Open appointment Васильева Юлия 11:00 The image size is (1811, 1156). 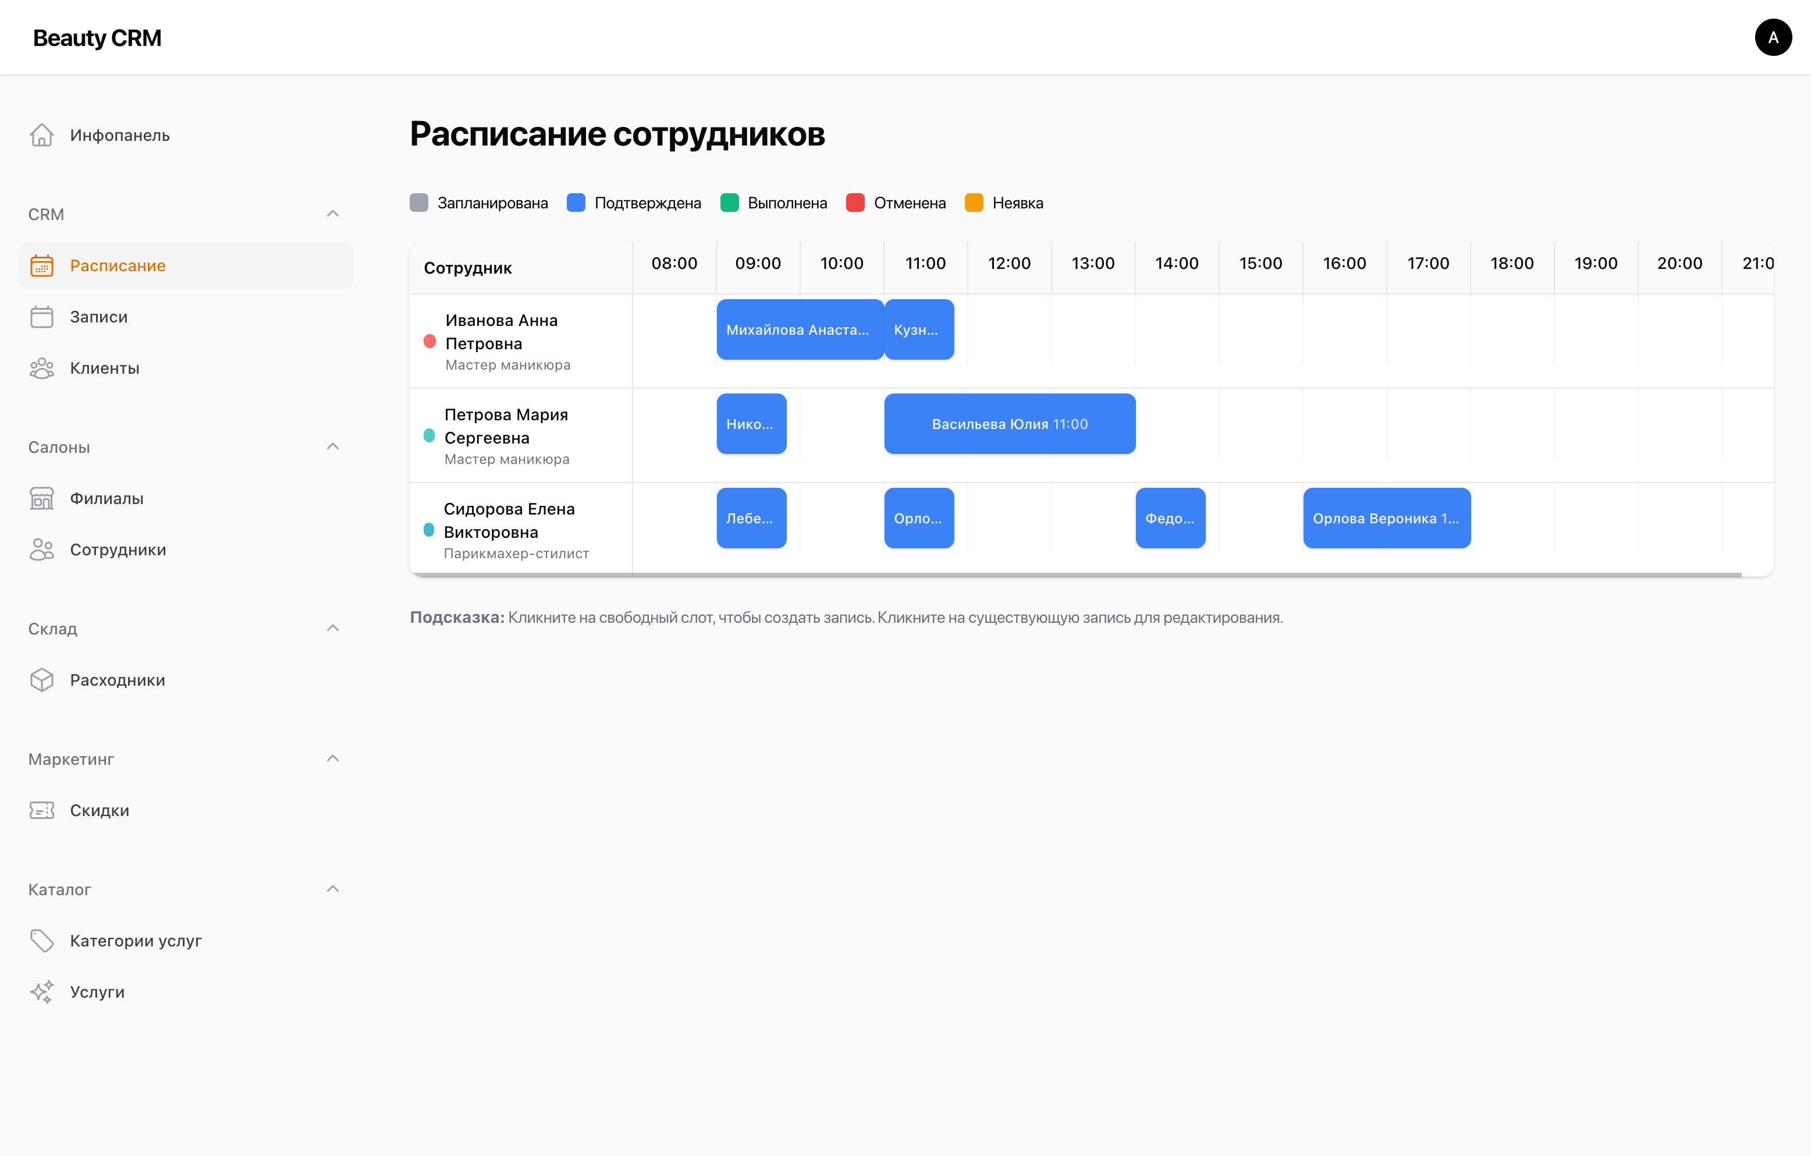[1009, 423]
